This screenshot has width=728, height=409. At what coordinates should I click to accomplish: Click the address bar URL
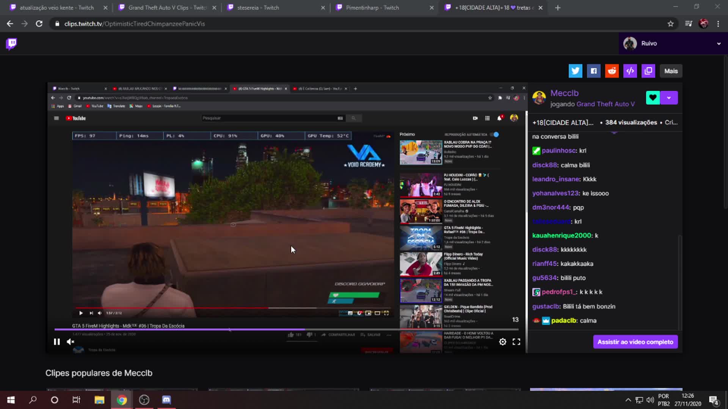point(135,24)
